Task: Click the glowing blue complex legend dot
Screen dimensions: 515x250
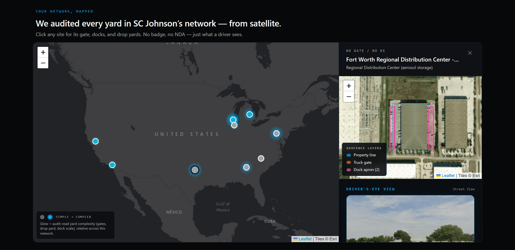Action: [50, 217]
